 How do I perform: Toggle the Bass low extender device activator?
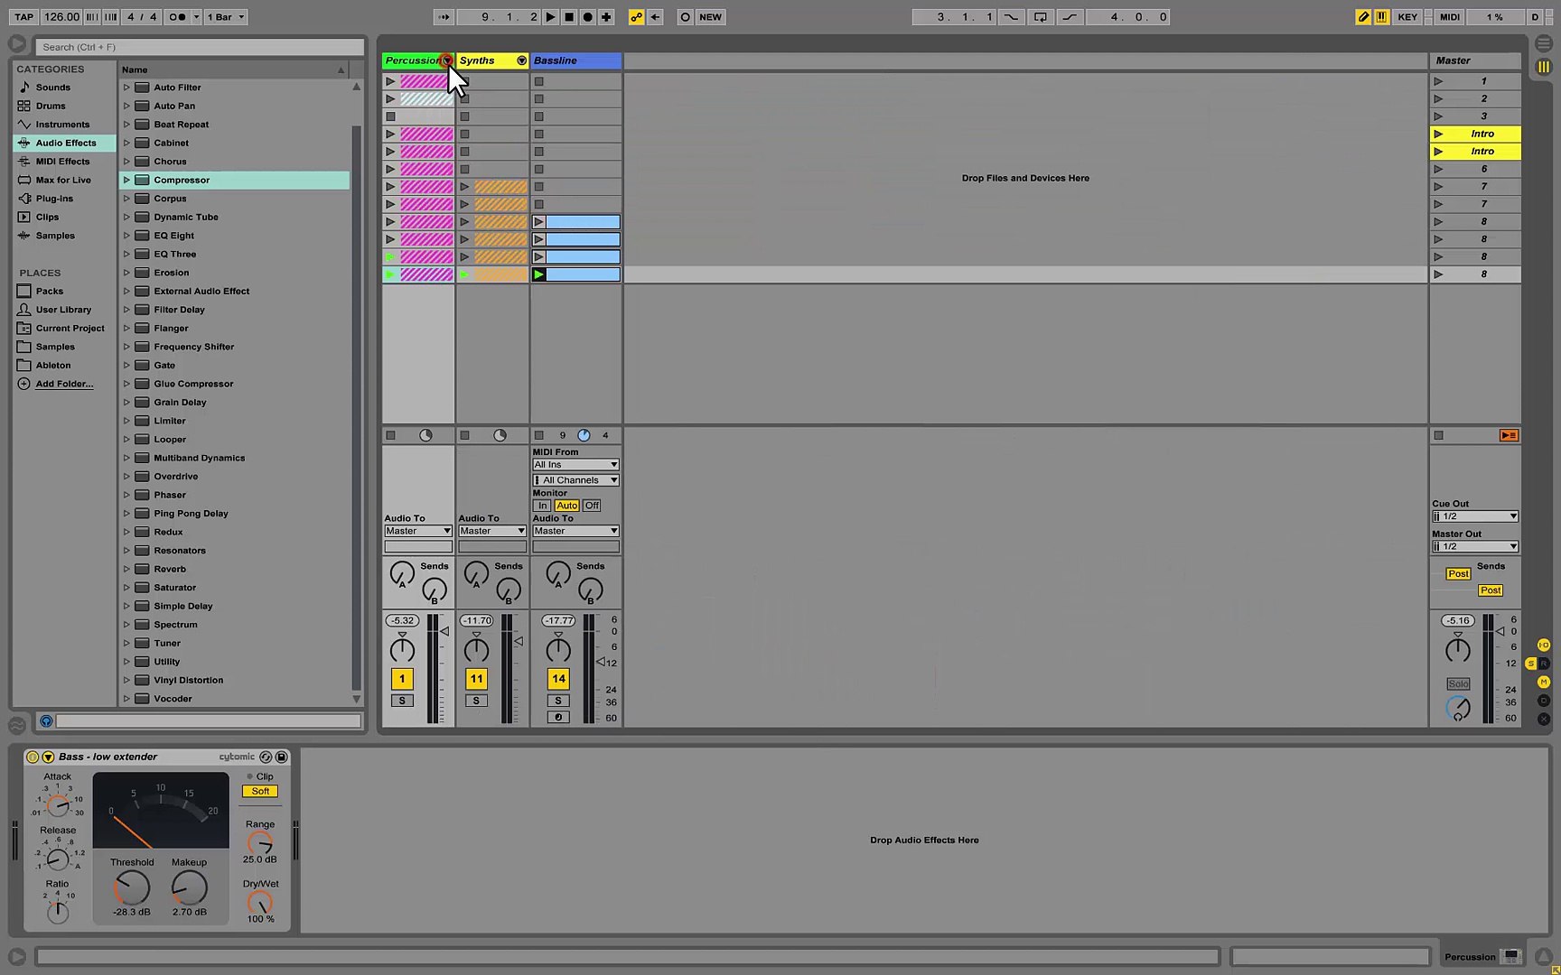tap(33, 757)
